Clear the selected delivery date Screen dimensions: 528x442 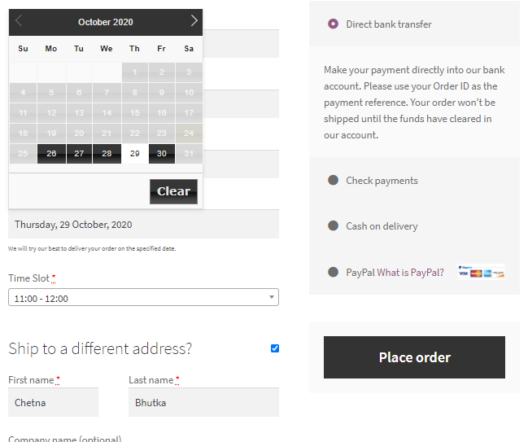[x=173, y=191]
